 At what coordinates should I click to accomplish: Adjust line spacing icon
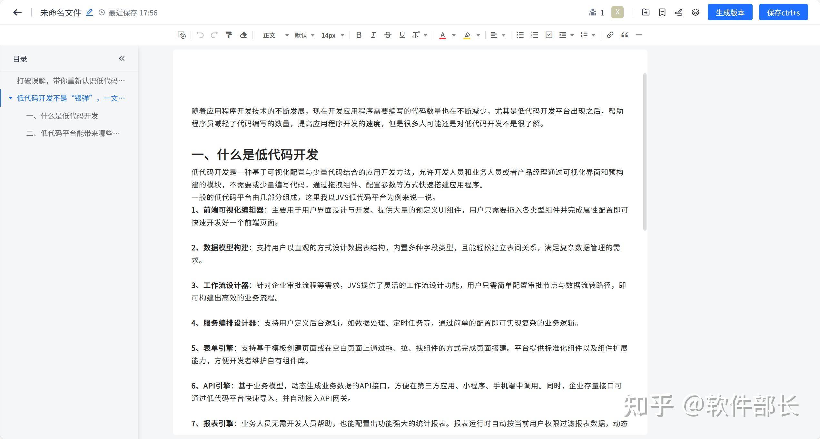pyautogui.click(x=584, y=35)
